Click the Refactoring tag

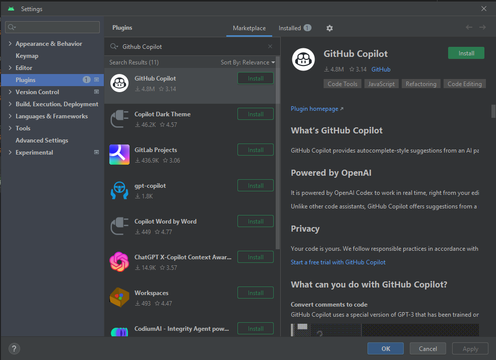421,84
